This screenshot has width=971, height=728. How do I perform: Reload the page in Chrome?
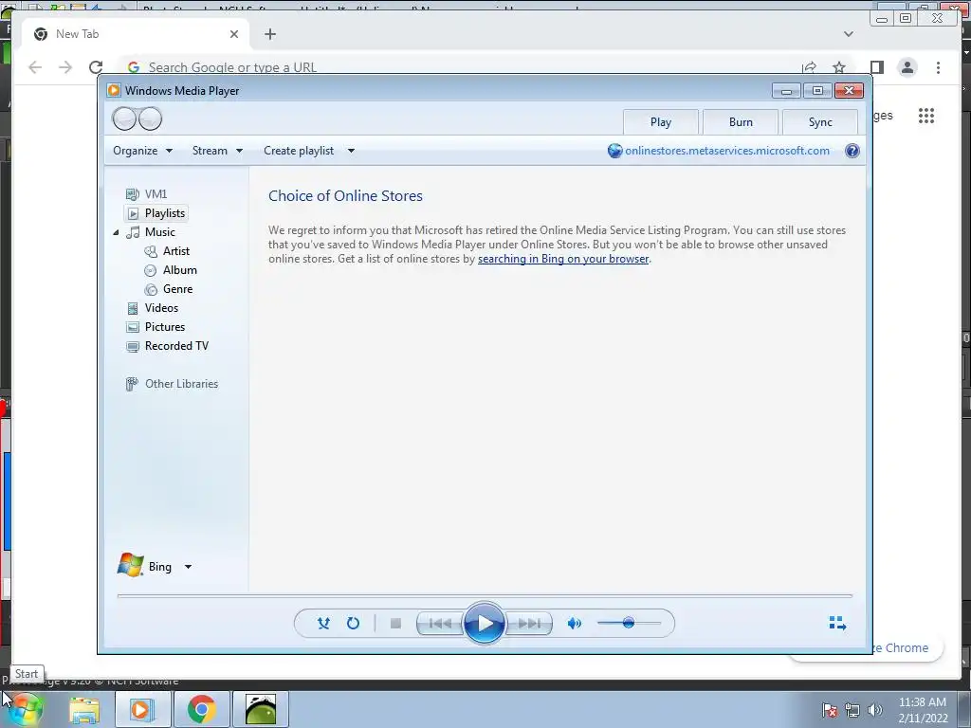[x=96, y=67]
